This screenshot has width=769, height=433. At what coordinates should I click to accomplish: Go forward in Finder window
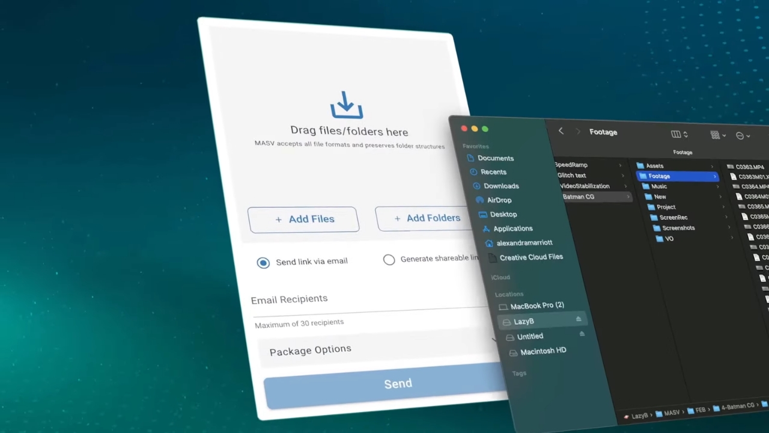click(x=579, y=132)
